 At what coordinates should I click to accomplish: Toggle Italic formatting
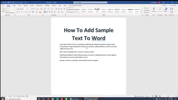[20, 12]
